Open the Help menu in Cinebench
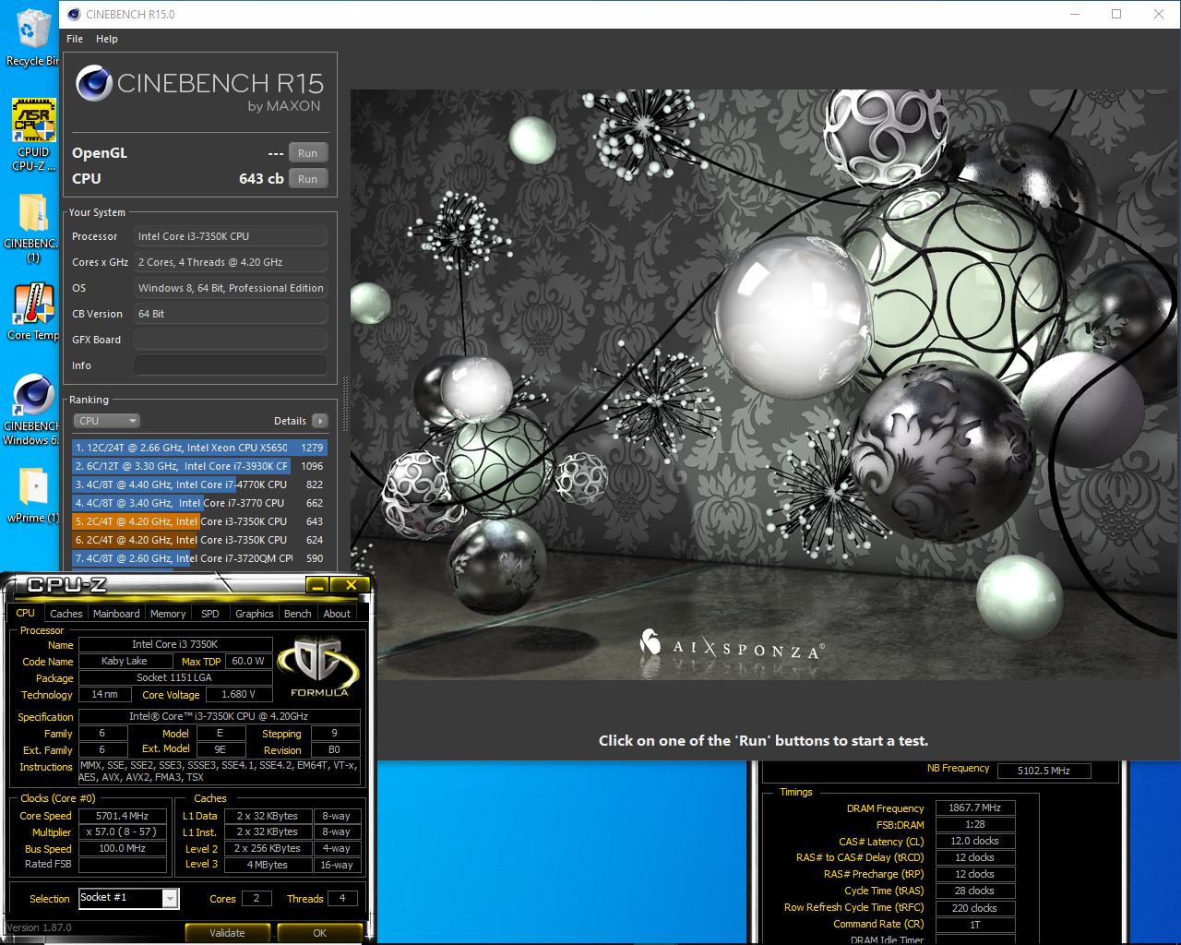The image size is (1181, 945). [x=107, y=39]
